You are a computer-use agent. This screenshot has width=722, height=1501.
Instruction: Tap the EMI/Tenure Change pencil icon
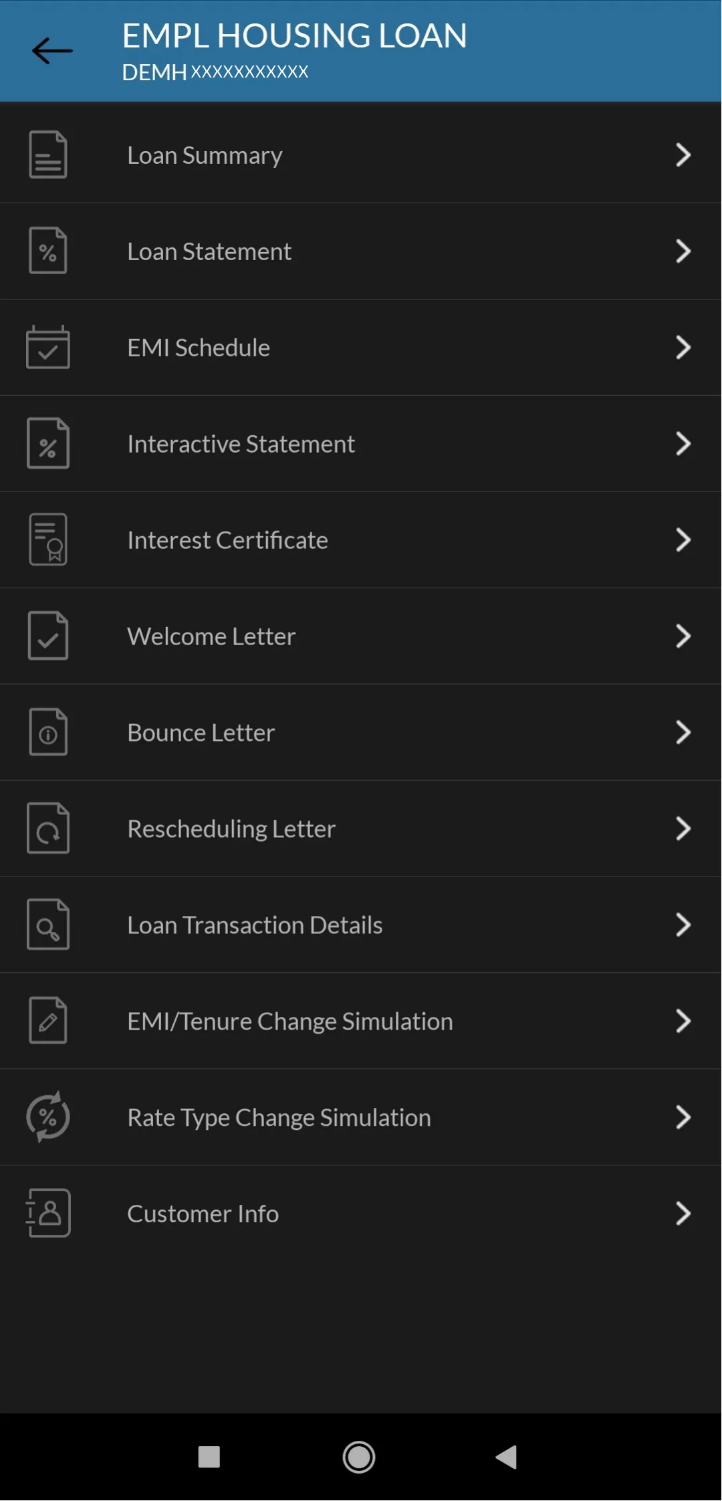(48, 1021)
